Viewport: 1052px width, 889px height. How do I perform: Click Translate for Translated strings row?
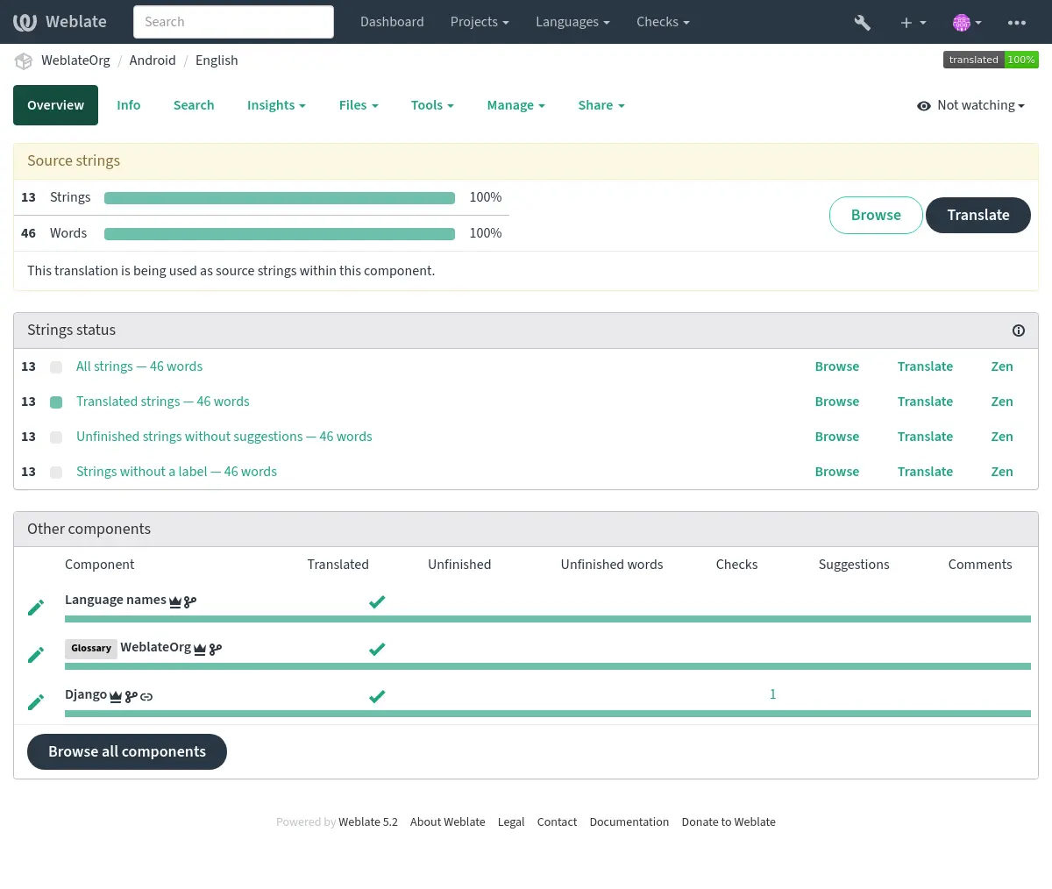(925, 402)
